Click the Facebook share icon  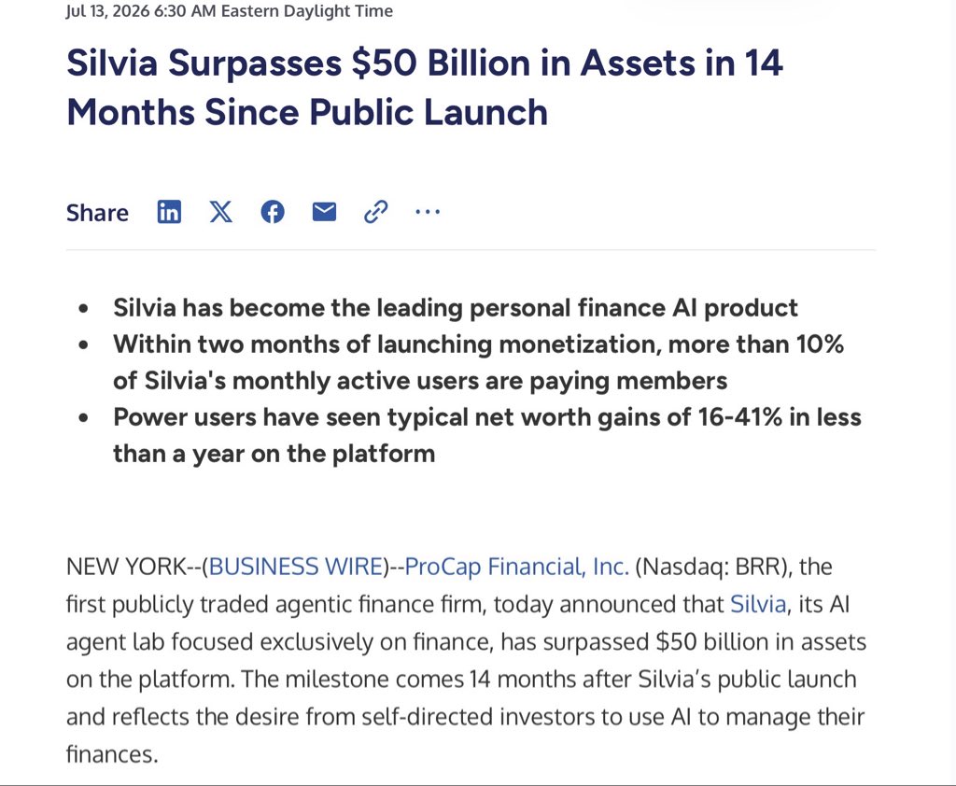click(273, 212)
